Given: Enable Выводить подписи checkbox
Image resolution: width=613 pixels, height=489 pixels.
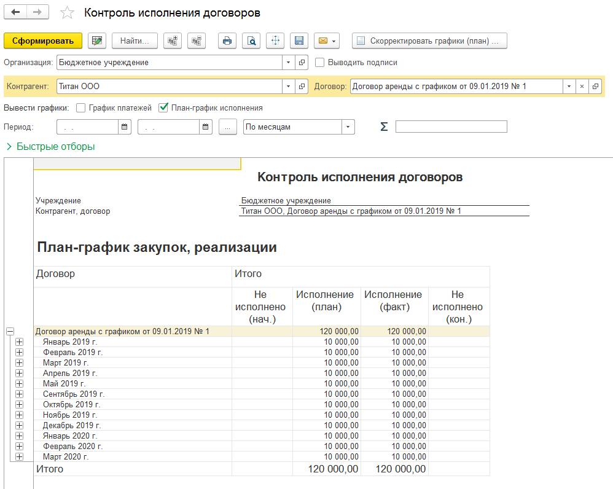Looking at the screenshot, I should click(319, 62).
